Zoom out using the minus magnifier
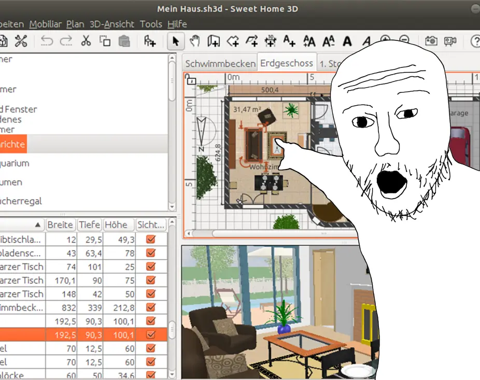Image resolution: width=480 pixels, height=380 pixels. (x=404, y=39)
